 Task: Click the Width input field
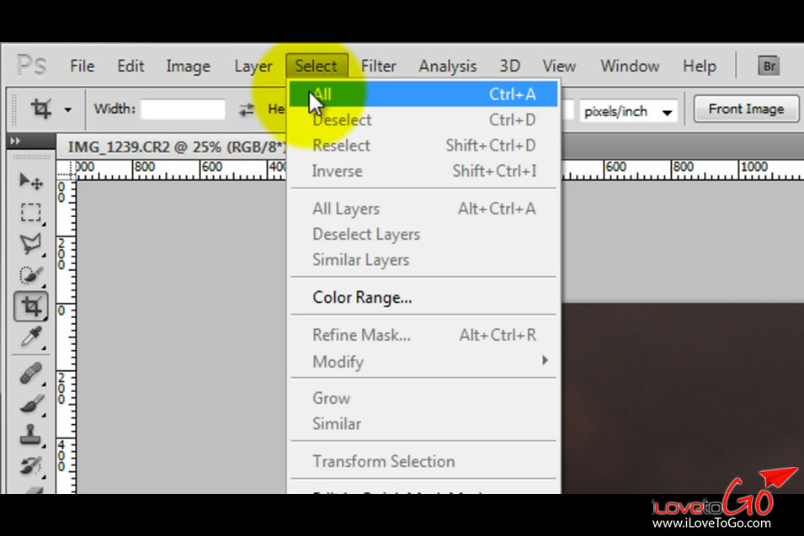(x=183, y=109)
